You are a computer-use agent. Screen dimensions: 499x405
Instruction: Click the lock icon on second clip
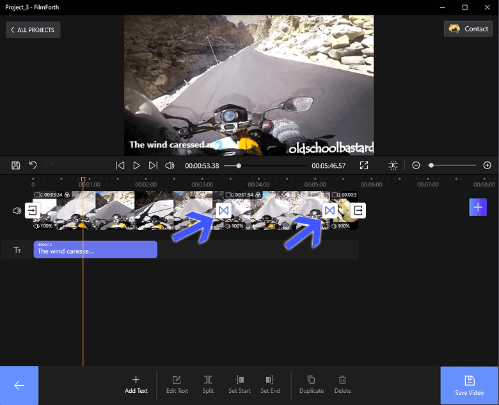pos(258,195)
